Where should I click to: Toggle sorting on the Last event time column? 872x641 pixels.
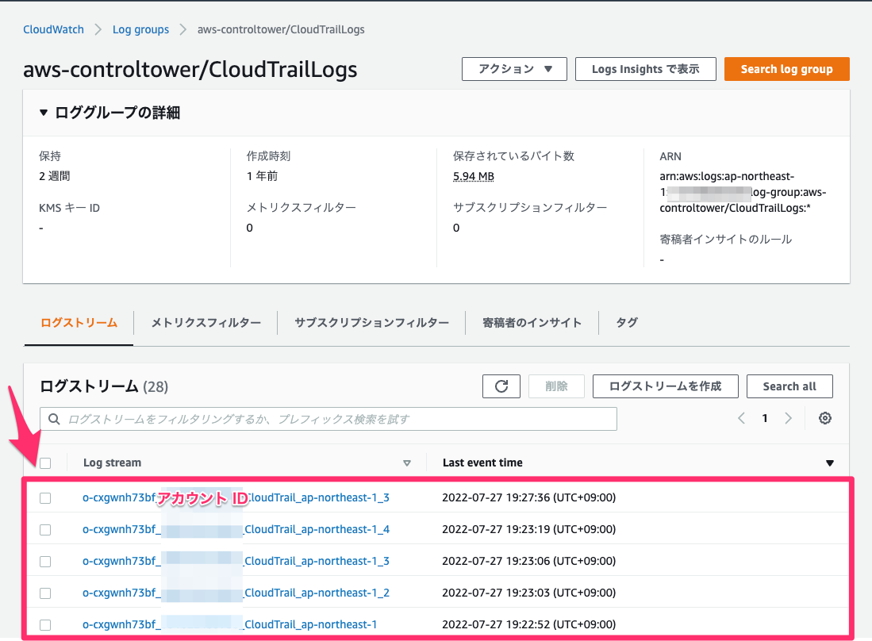click(x=830, y=463)
